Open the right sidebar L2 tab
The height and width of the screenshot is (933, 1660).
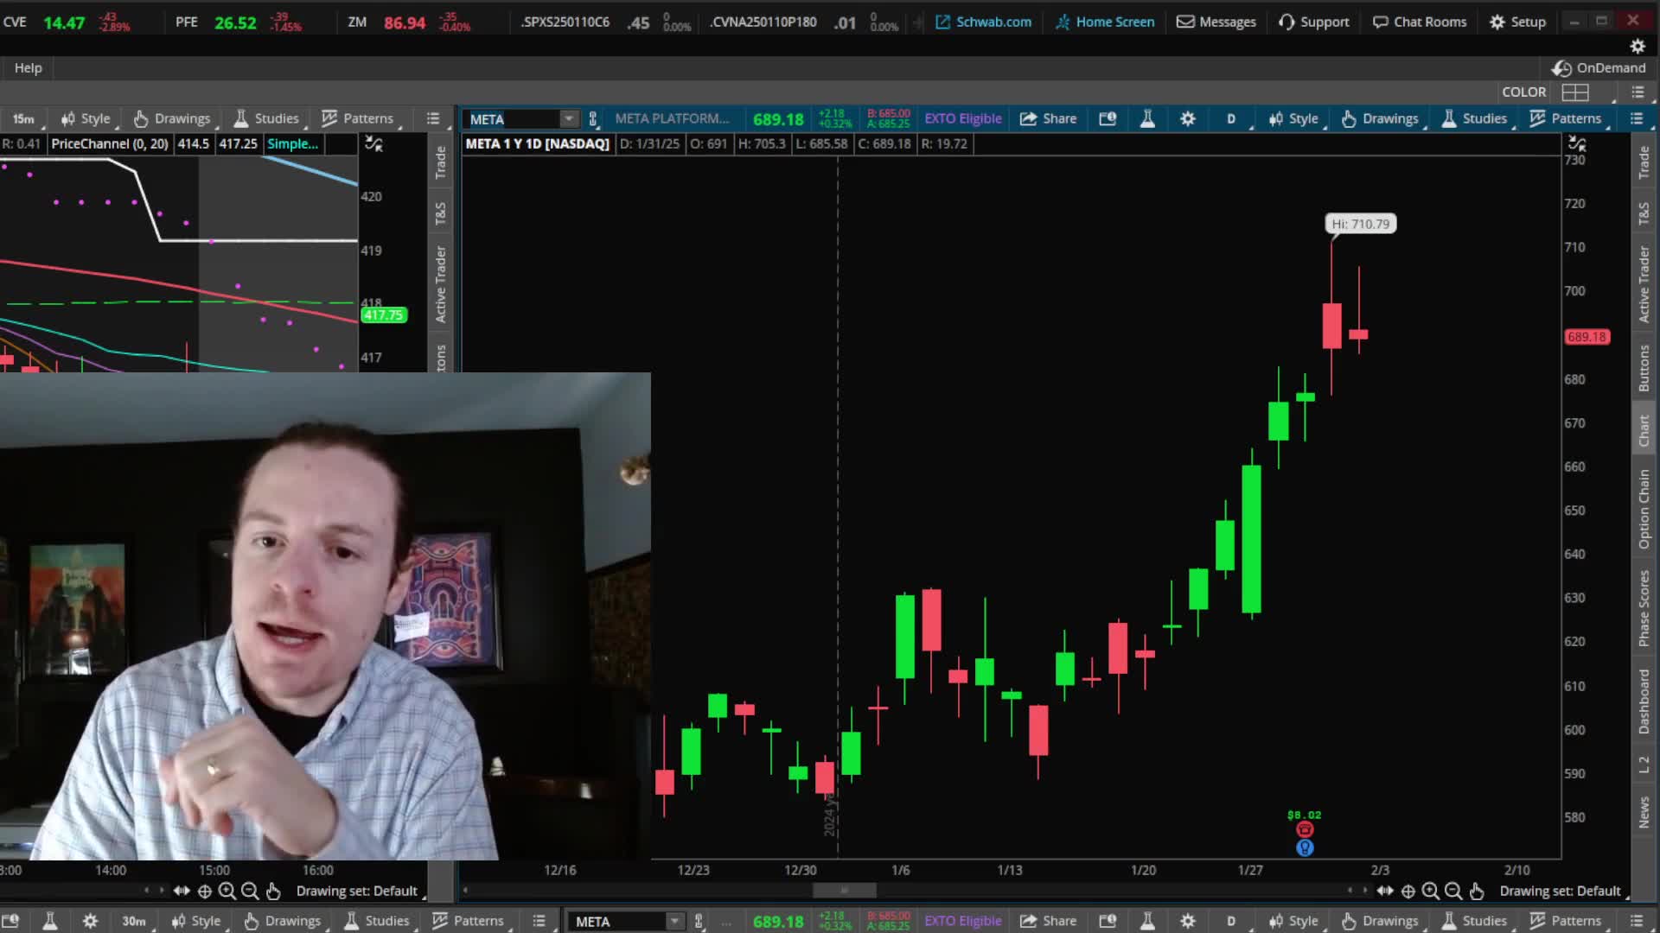pos(1644,765)
